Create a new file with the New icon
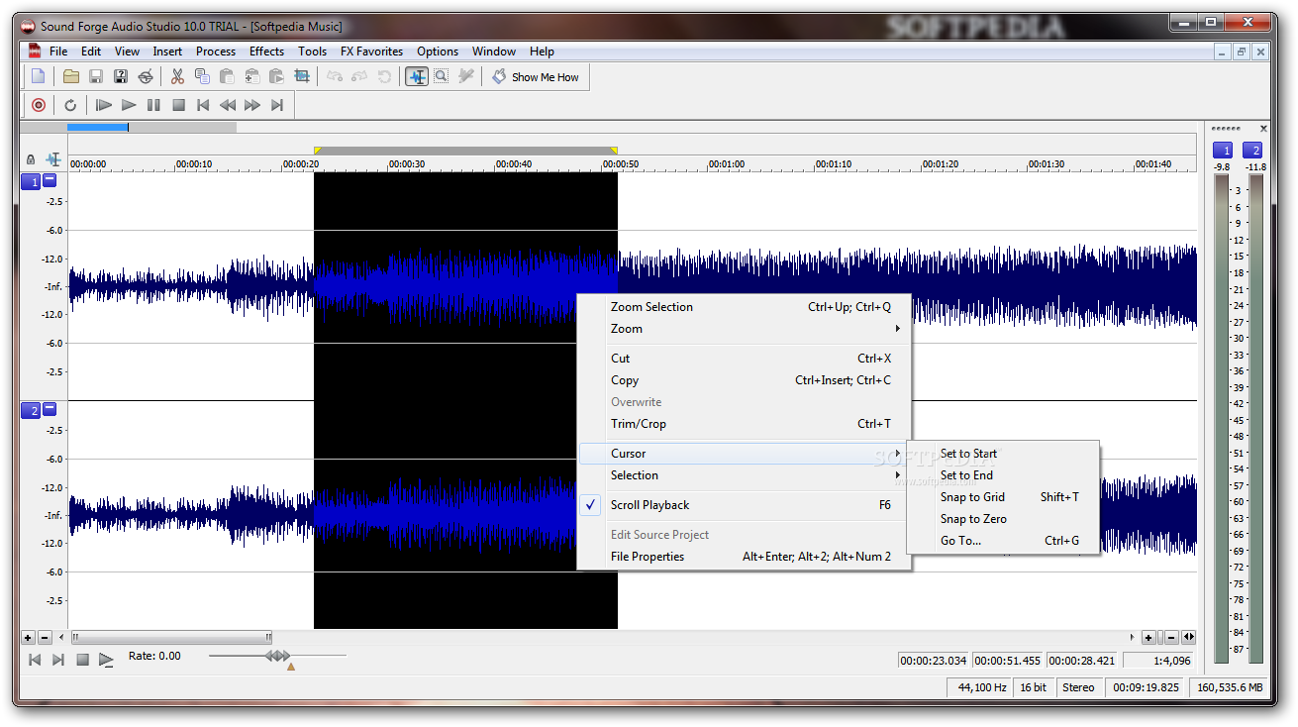Screen dimensions: 1298x727 (38, 76)
